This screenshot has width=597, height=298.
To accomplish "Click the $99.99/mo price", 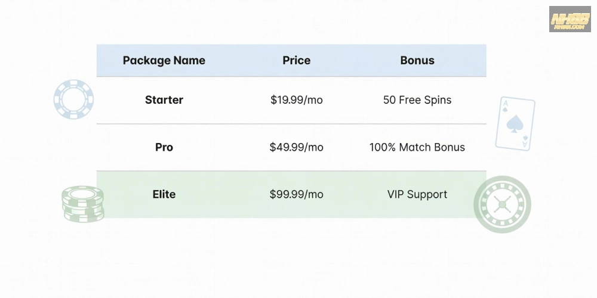I will [296, 194].
